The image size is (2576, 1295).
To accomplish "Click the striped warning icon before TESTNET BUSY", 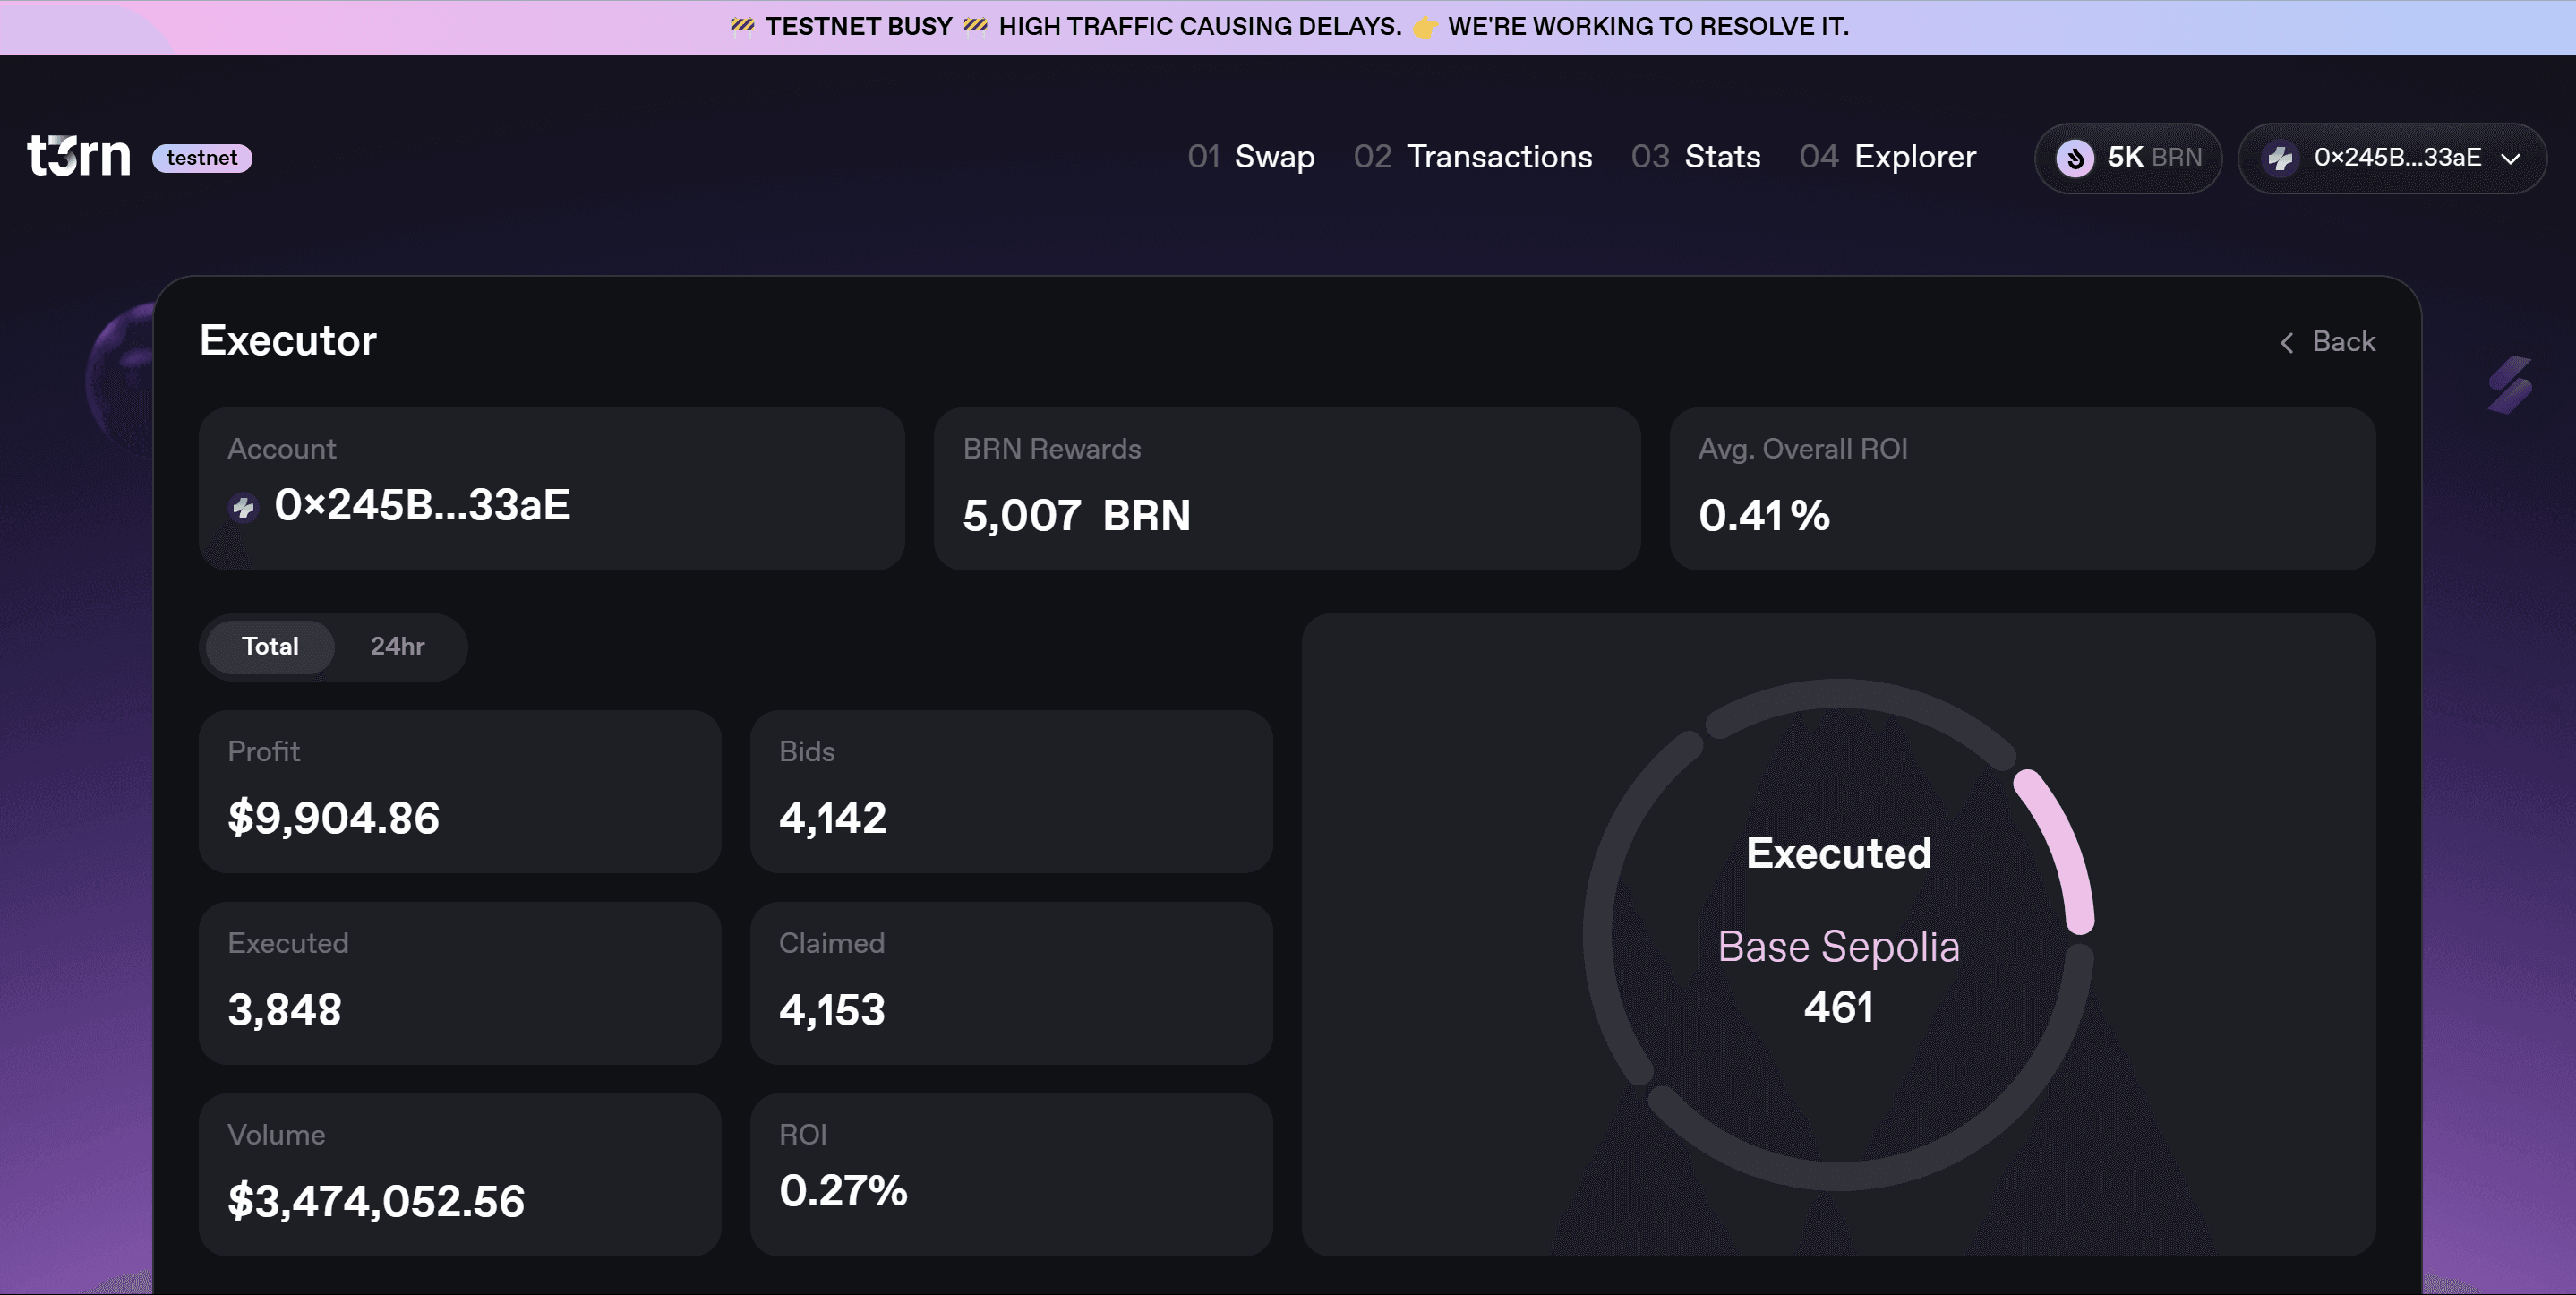I will pos(742,26).
